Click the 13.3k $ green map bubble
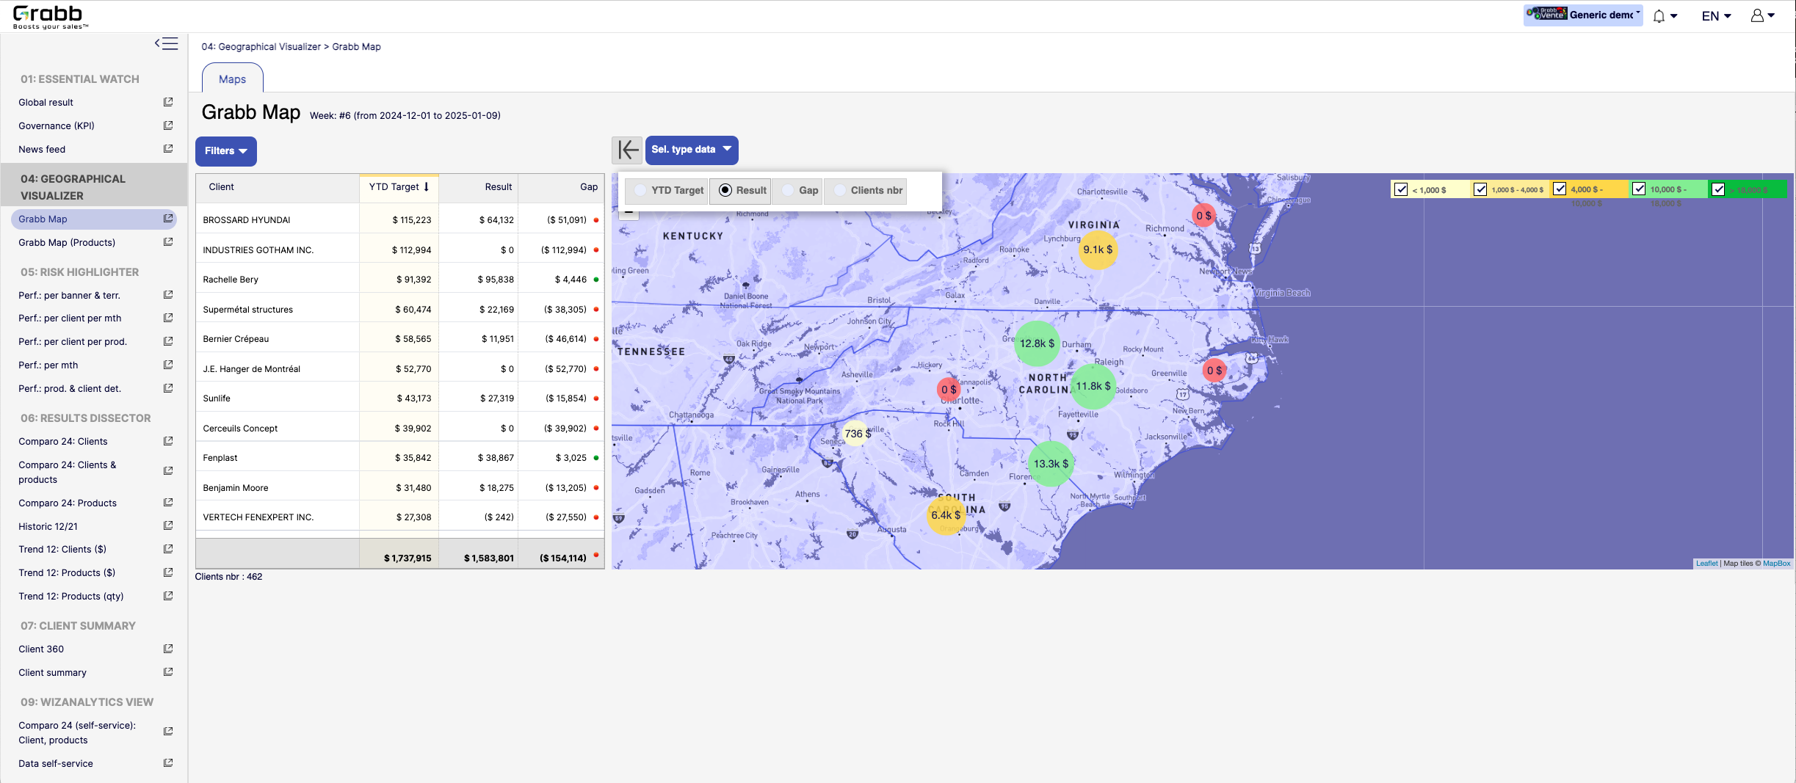 click(1051, 464)
